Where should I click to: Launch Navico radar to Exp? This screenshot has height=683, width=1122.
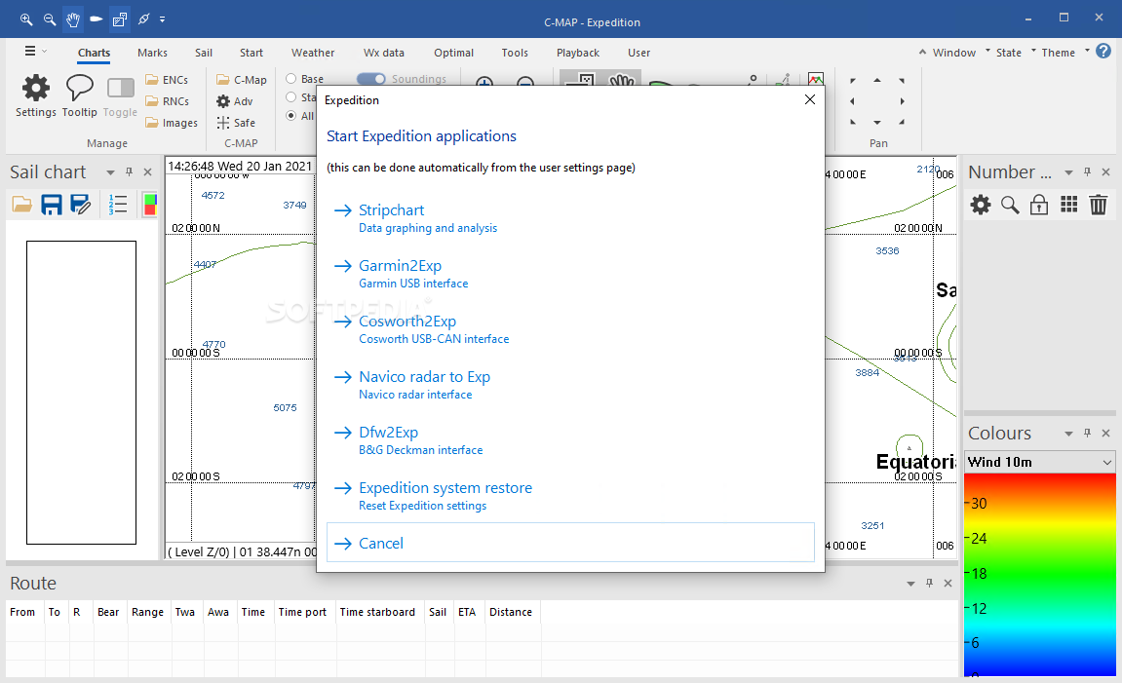pos(570,385)
